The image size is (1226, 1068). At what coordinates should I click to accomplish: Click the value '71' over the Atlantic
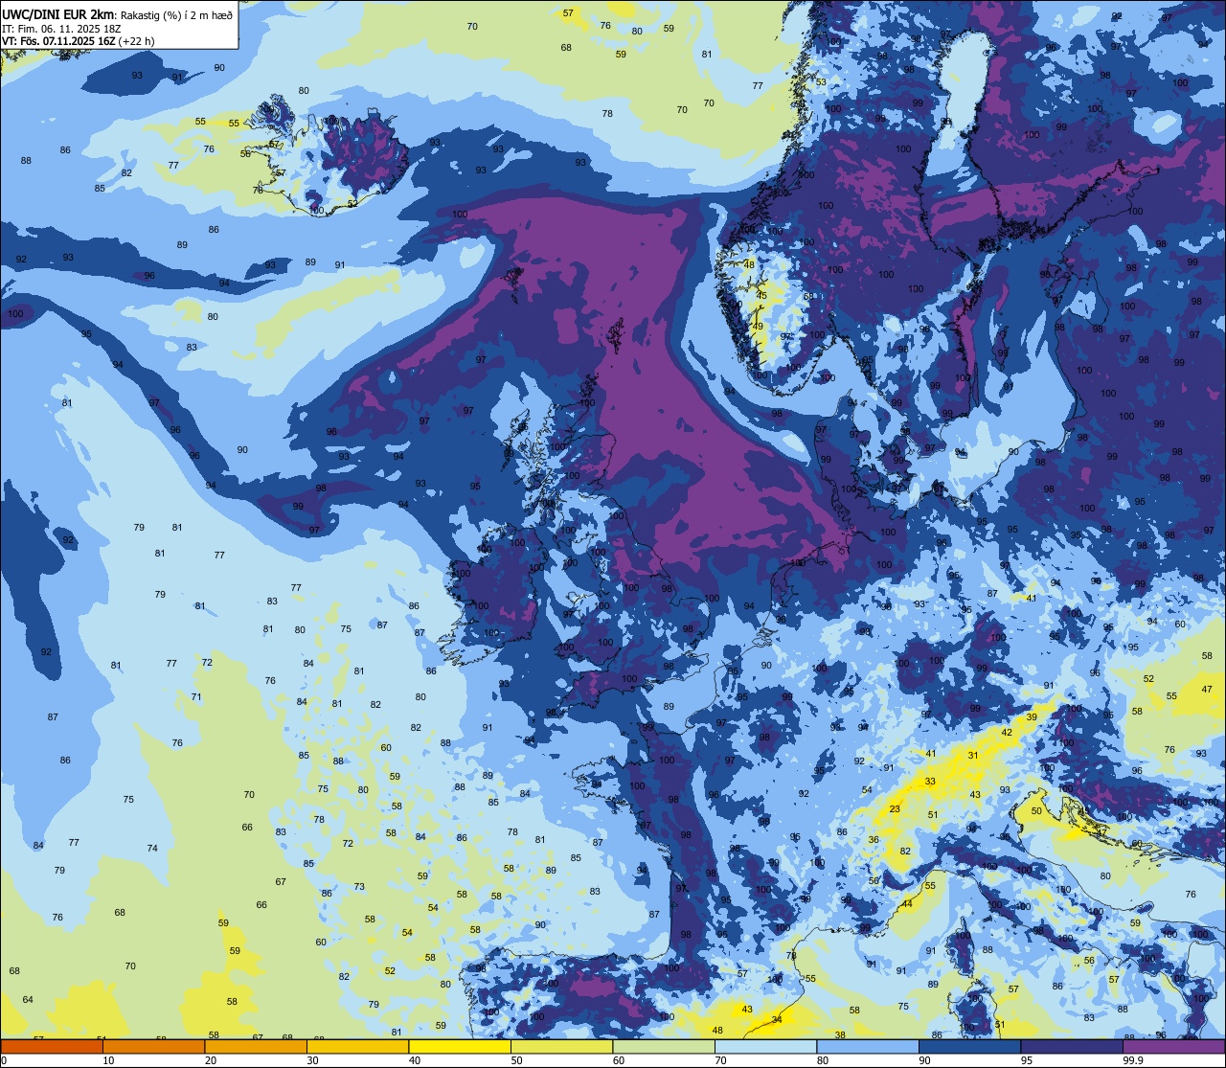tap(196, 697)
